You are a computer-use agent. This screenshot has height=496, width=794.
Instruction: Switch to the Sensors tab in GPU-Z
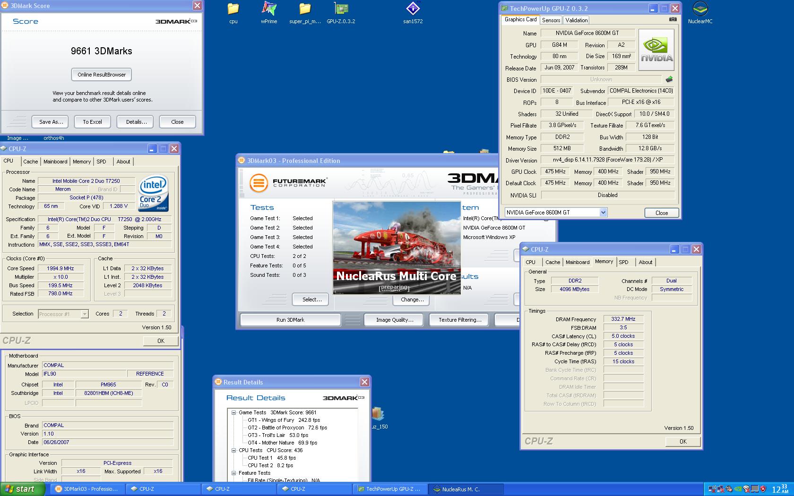click(551, 20)
